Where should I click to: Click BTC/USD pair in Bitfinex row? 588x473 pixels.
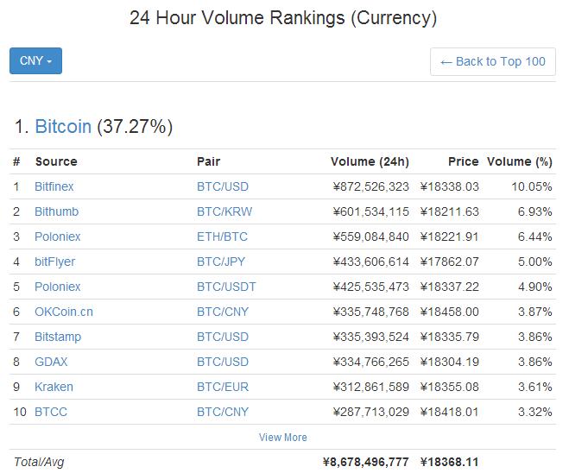[223, 186]
